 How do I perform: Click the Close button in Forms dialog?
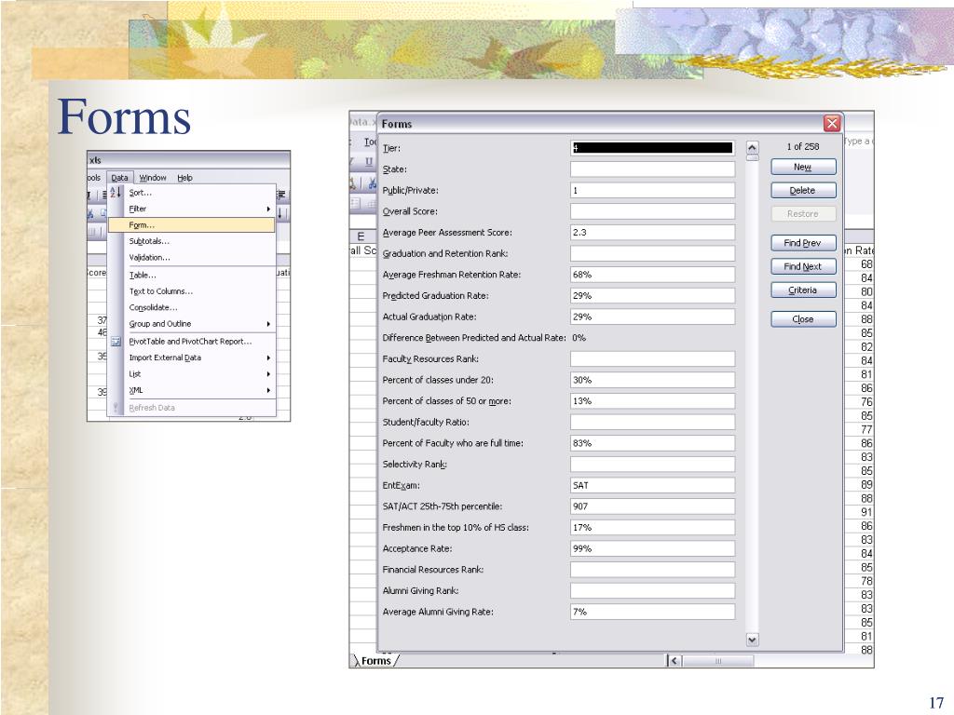tap(803, 318)
